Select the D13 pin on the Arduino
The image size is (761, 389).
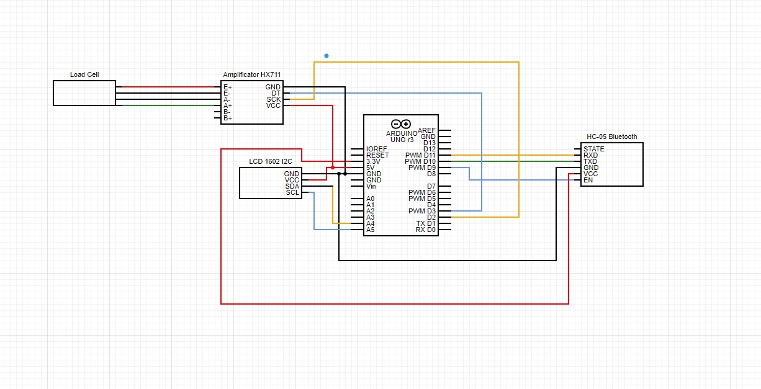[x=430, y=143]
